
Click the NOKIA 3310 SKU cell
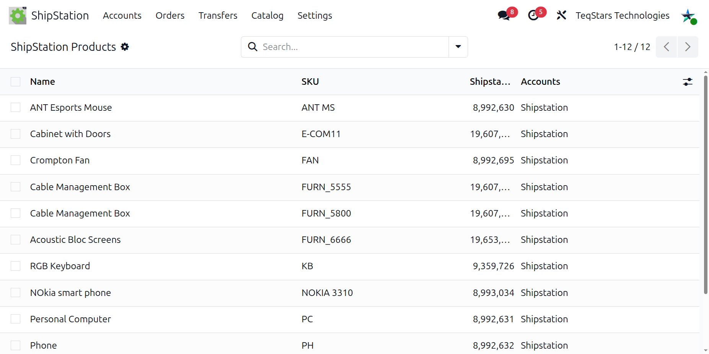coord(327,293)
